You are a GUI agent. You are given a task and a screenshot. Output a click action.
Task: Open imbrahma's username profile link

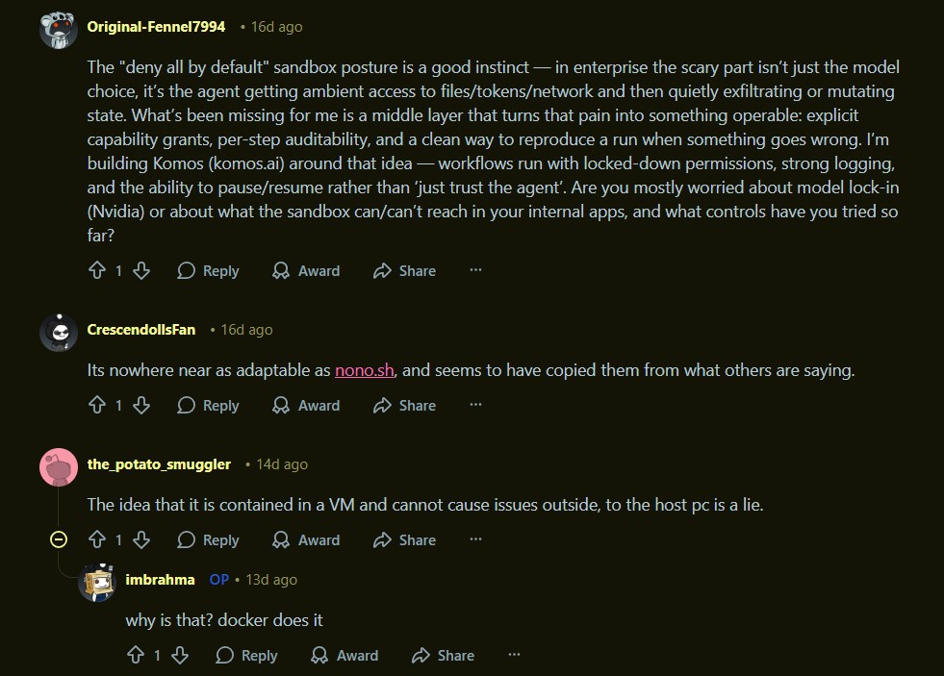click(x=160, y=580)
